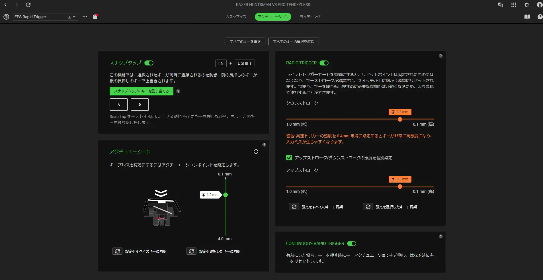This screenshot has height=280, width=543.
Task: Click the ダウンストローク label
Action: [x=302, y=103]
